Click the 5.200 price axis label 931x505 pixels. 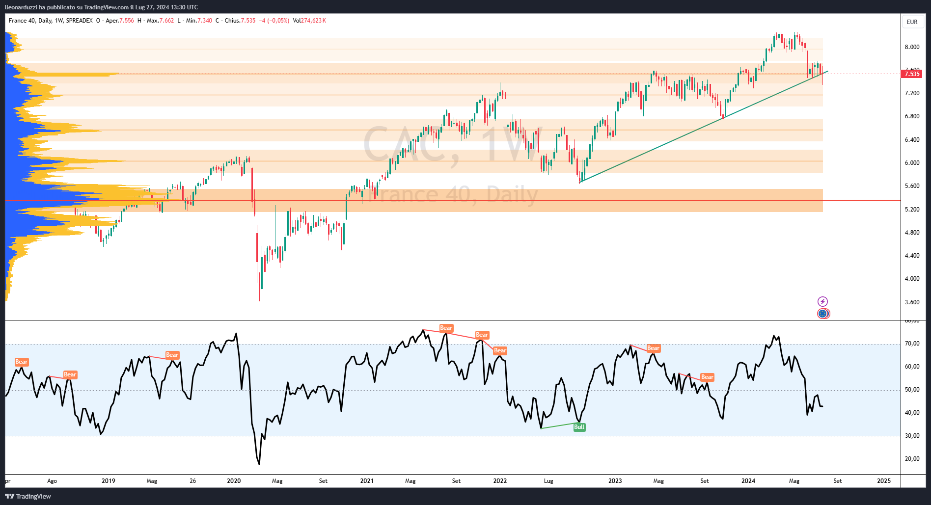coord(912,210)
